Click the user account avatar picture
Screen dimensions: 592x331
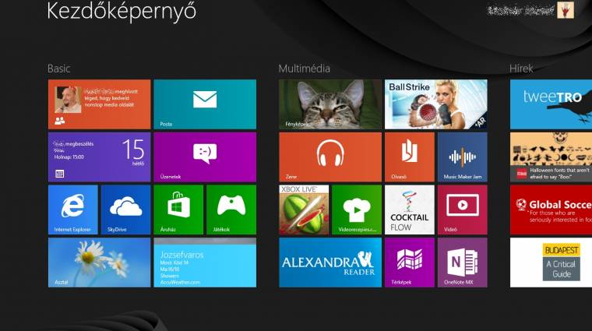[566, 10]
